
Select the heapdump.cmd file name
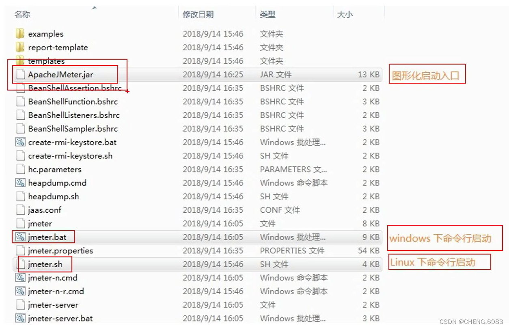coord(57,183)
